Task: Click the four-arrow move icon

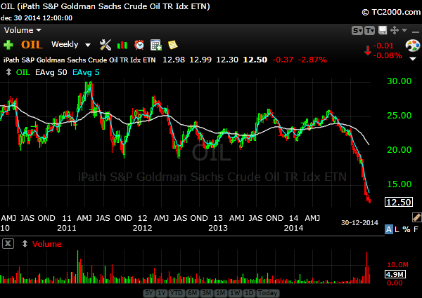Action: pyautogui.click(x=395, y=30)
